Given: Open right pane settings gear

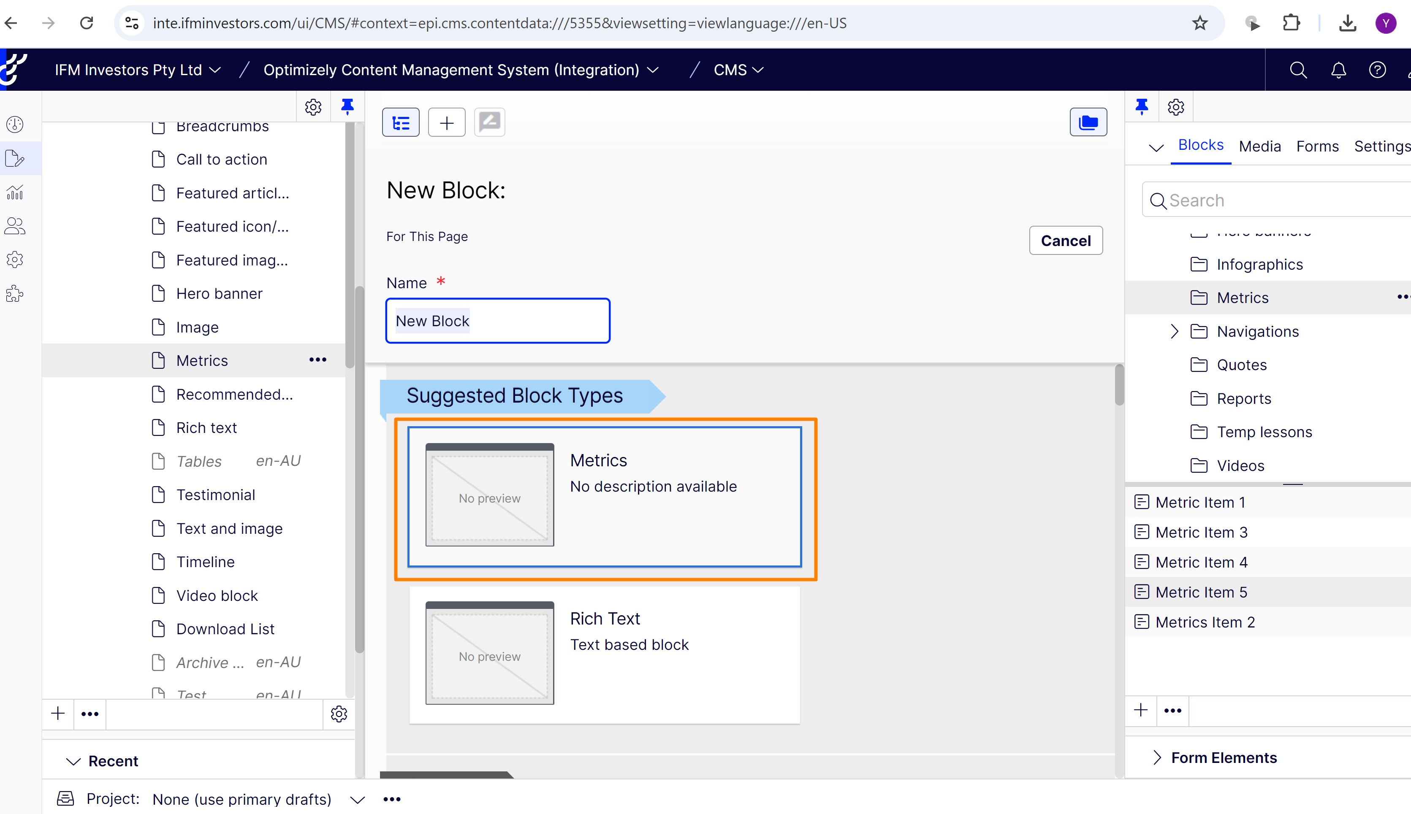Looking at the screenshot, I should click(x=1175, y=107).
